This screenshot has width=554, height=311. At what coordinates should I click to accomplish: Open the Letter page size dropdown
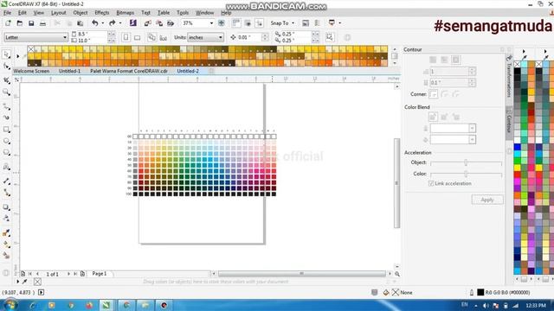pos(65,37)
